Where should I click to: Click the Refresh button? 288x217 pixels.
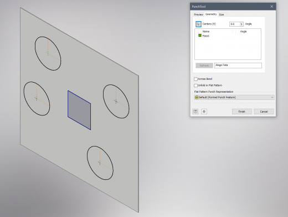click(204, 65)
